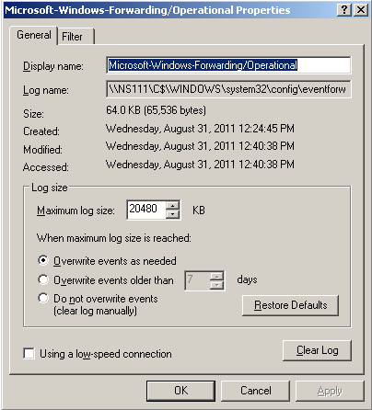Screen dimensions: 372x410
Task: Click the Log name path field
Action: (228, 89)
